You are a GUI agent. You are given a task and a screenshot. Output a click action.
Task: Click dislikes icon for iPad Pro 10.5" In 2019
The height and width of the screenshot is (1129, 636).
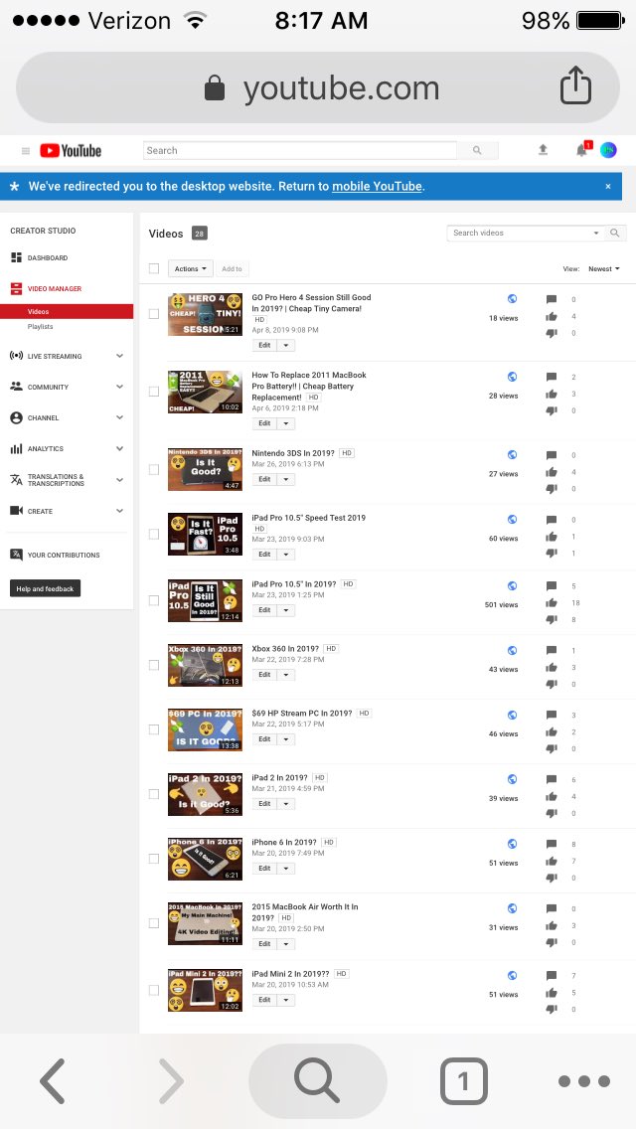(551, 619)
